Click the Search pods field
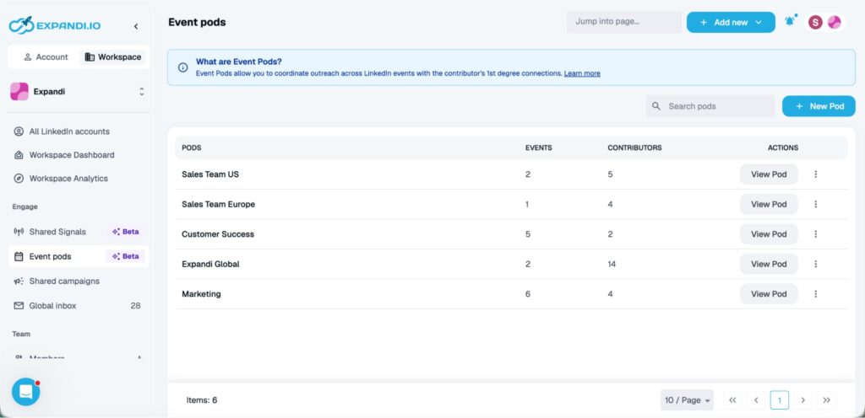865x418 pixels. tap(710, 106)
